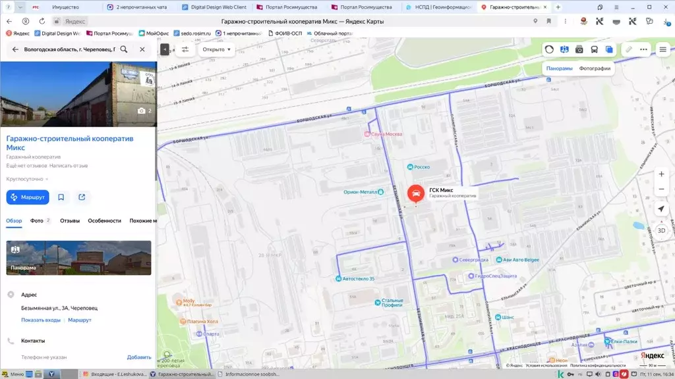The height and width of the screenshot is (379, 675).
Task: Build route with Маршрут button
Action: [x=28, y=197]
